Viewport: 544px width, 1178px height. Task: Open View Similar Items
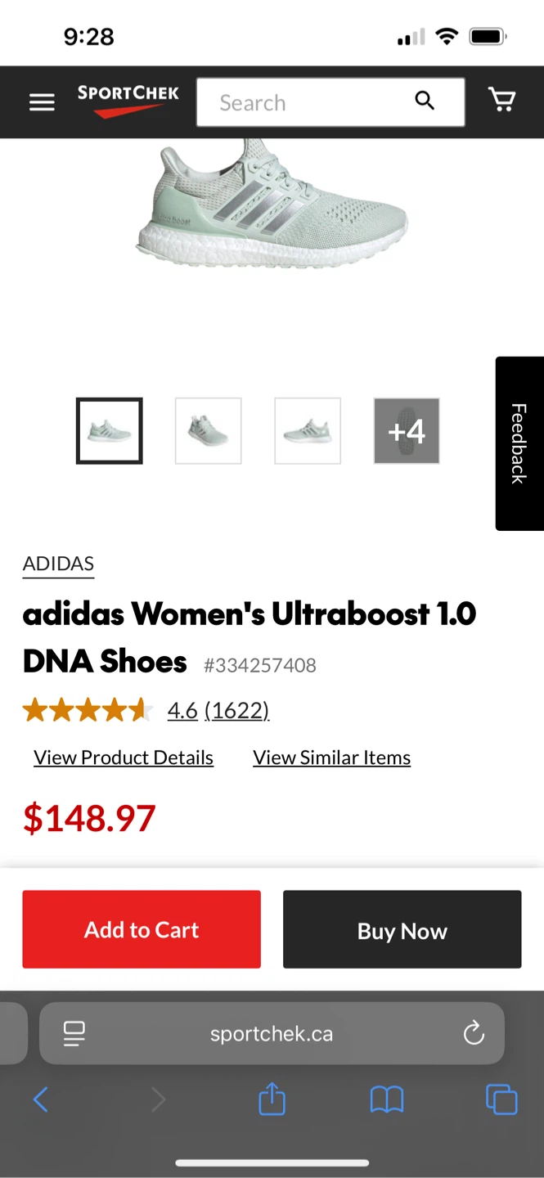click(x=331, y=757)
